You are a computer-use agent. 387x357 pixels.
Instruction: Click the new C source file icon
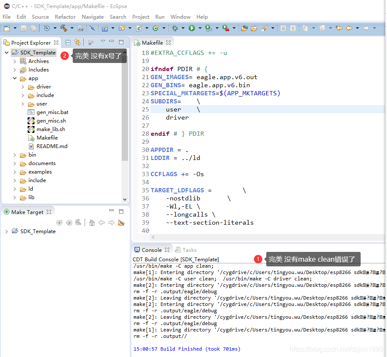pyautogui.click(x=139, y=28)
